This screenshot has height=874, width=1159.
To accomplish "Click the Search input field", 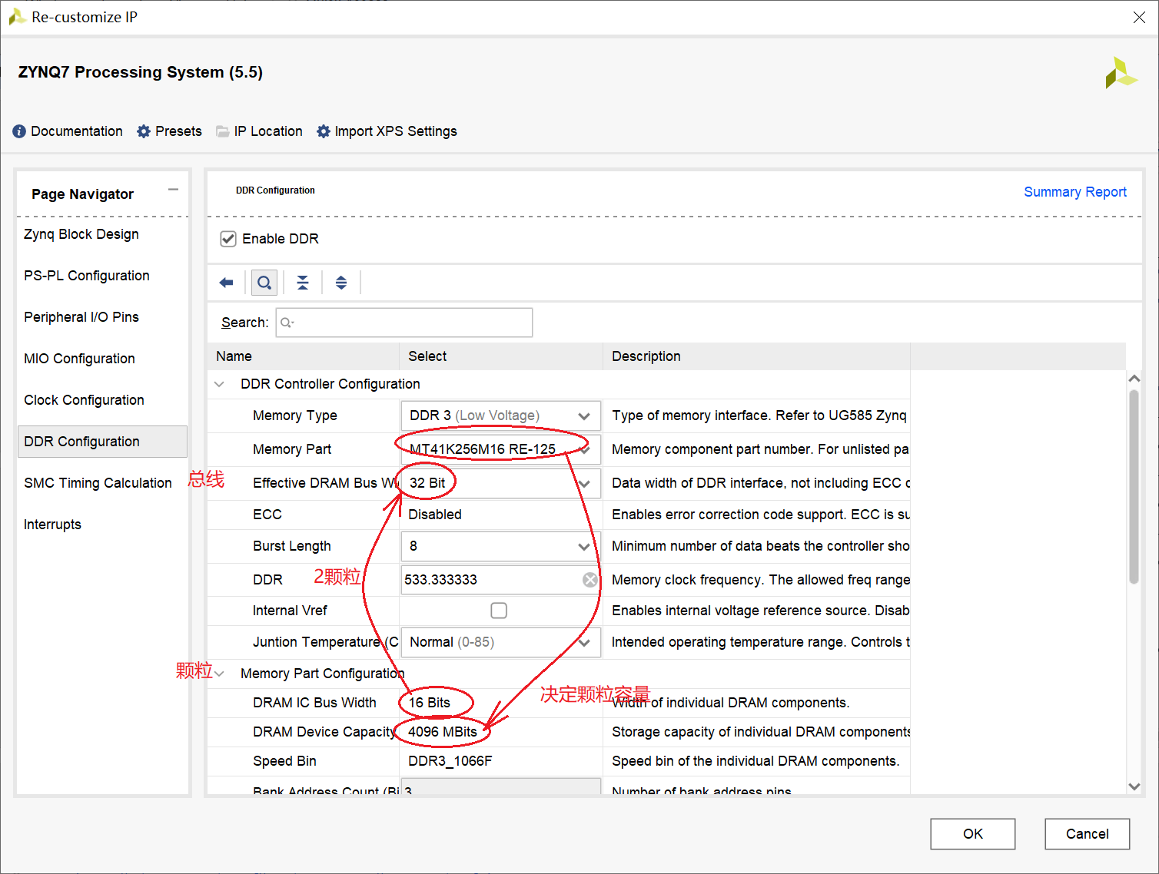I will point(404,323).
